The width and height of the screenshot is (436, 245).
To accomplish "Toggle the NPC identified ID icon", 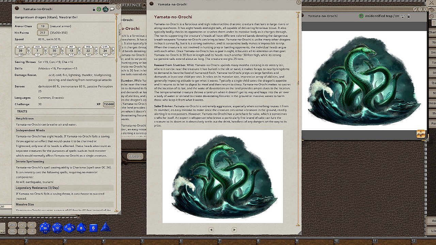I will pos(99,9).
